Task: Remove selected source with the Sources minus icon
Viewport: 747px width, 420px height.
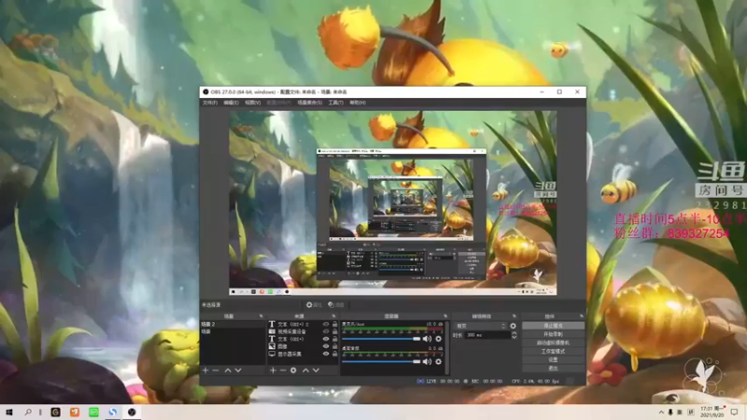Action: (283, 370)
